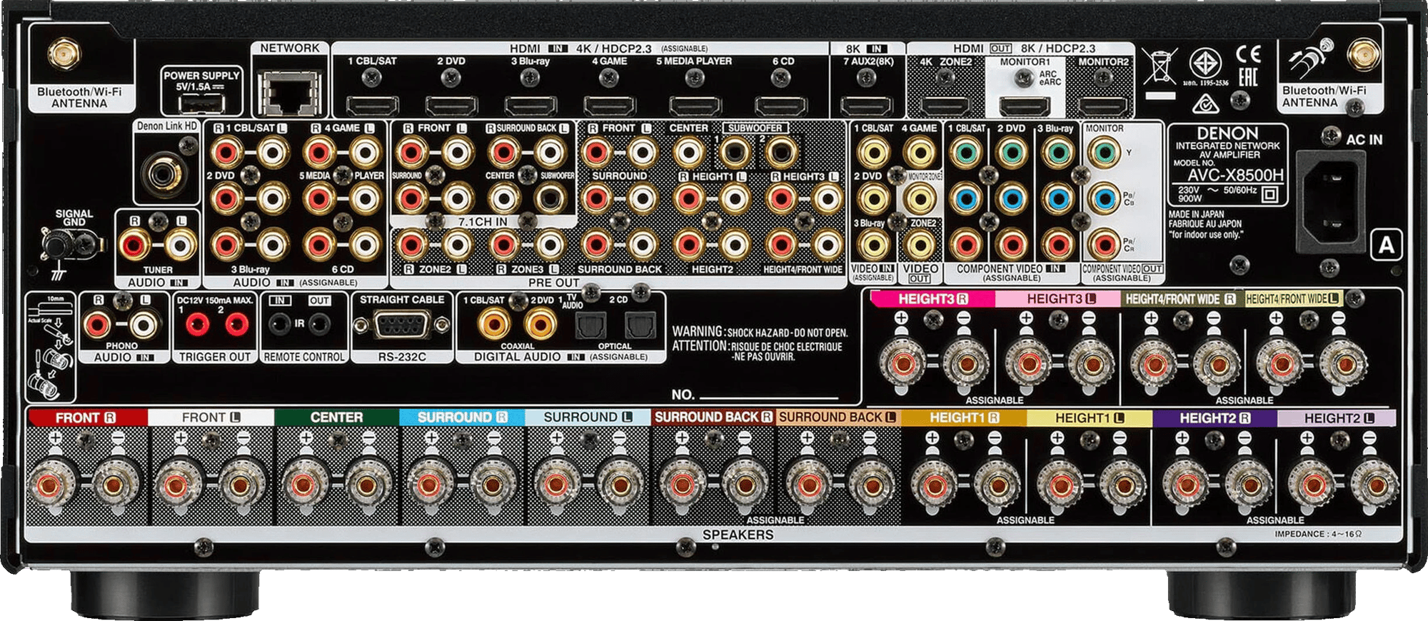The image size is (1428, 621).
Task: Click the 'IMPEDANCE : 4~16Ω' text
Action: (1318, 534)
